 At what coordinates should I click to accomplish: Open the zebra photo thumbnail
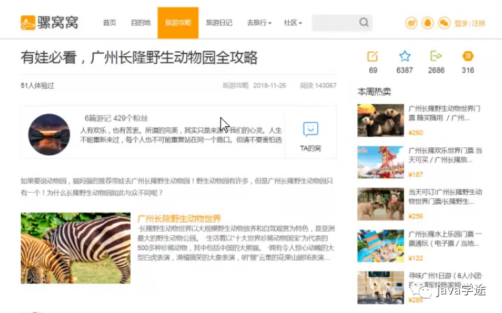[75, 248]
